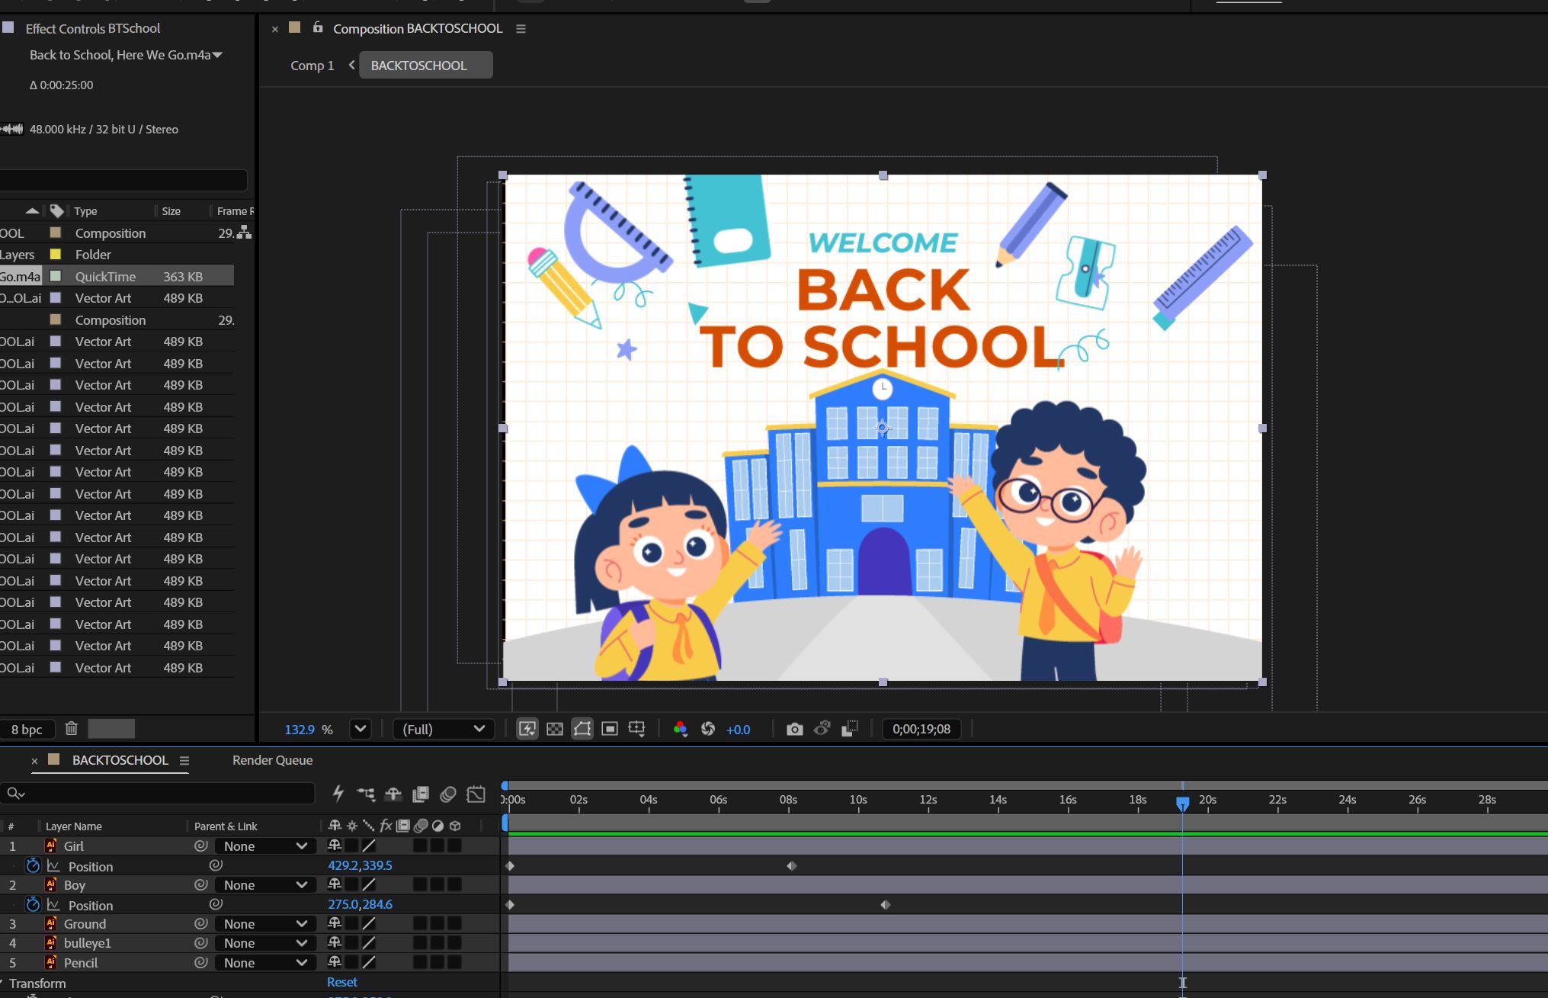Enable Frame Blending switch in timeline
Screen dimensions: 1548x998
(421, 794)
